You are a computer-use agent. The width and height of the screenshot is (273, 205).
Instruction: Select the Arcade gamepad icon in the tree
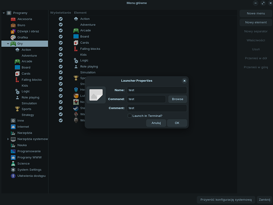coord(17,62)
